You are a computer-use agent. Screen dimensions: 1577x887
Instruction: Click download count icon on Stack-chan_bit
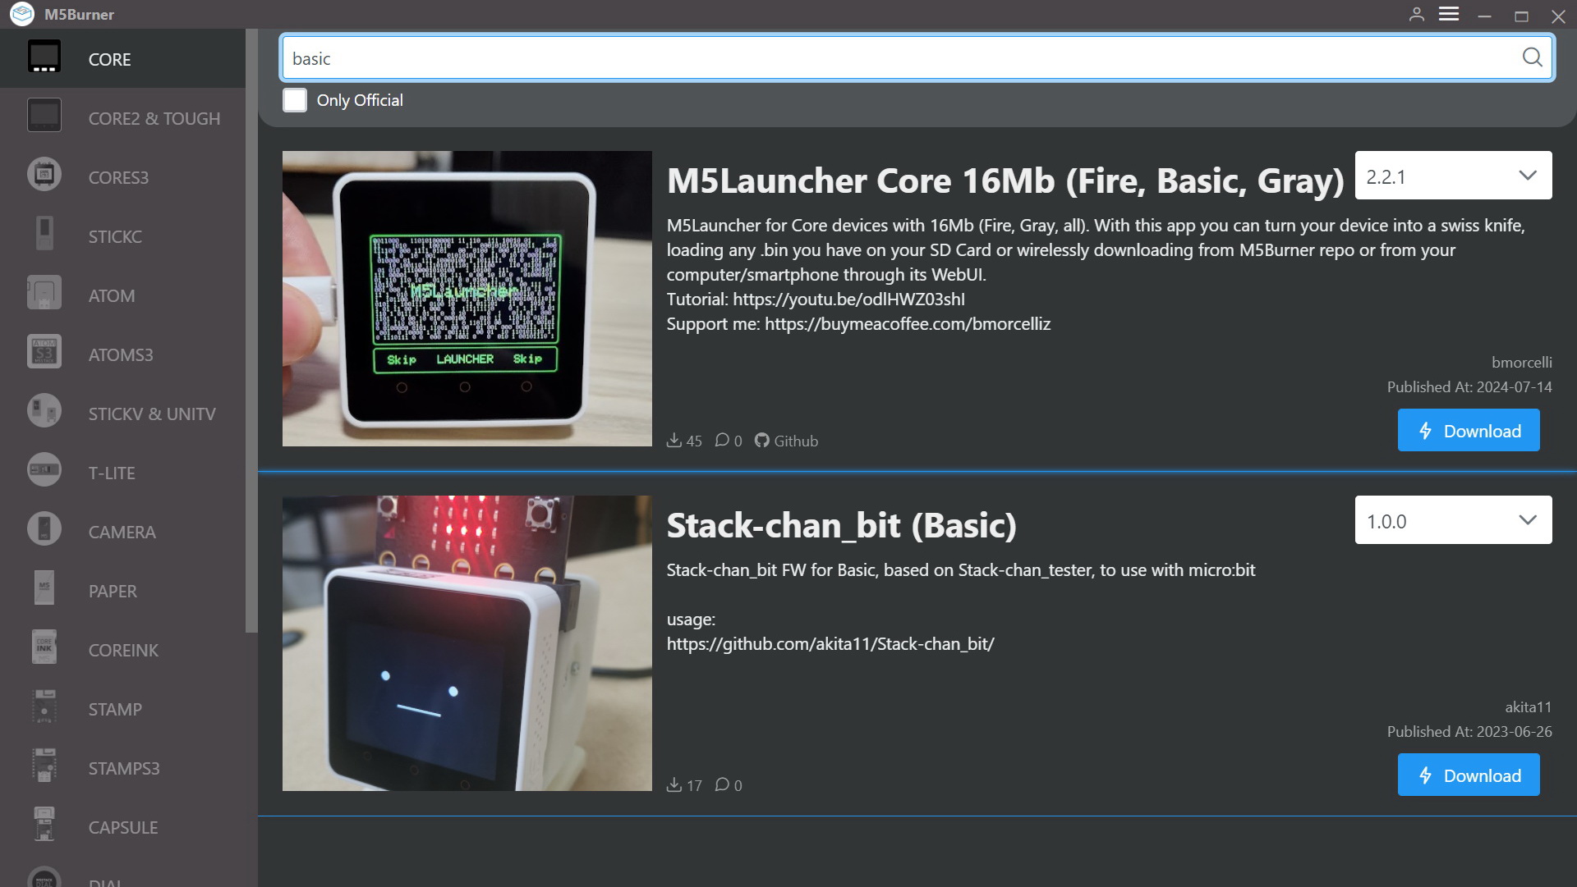point(674,784)
